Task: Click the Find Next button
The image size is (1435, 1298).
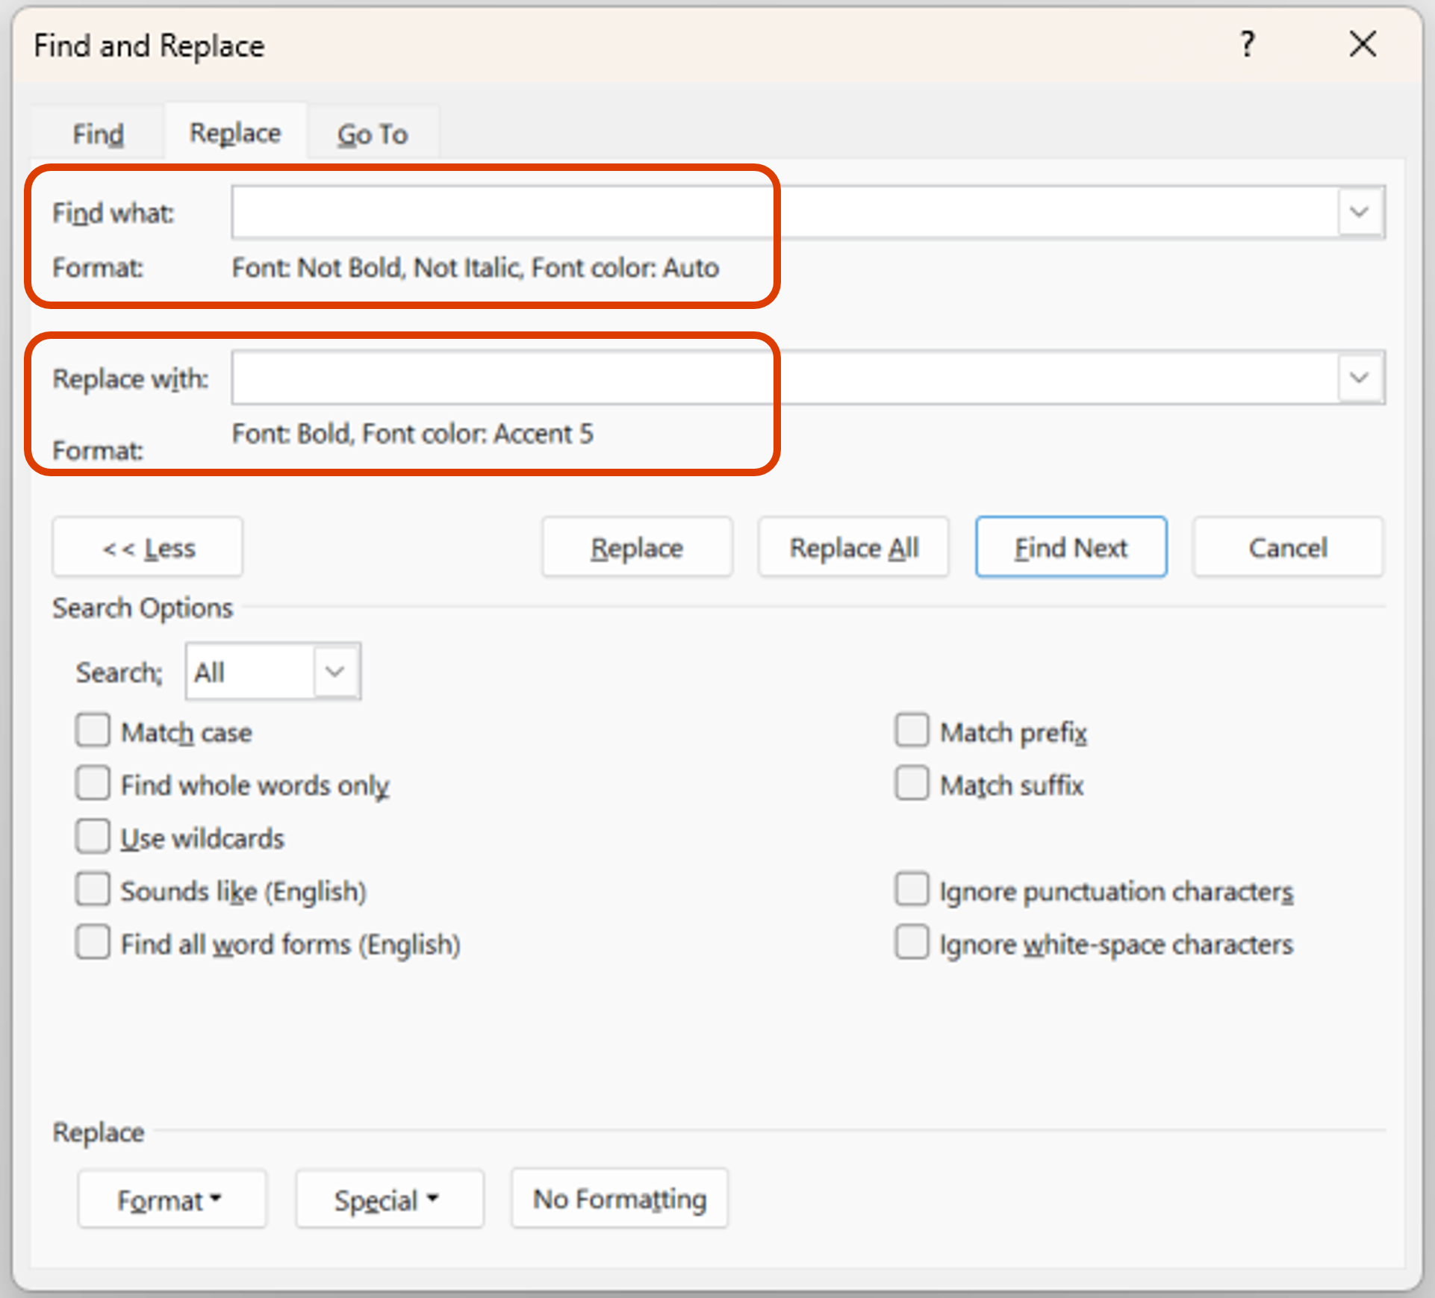Action: [x=1071, y=548]
